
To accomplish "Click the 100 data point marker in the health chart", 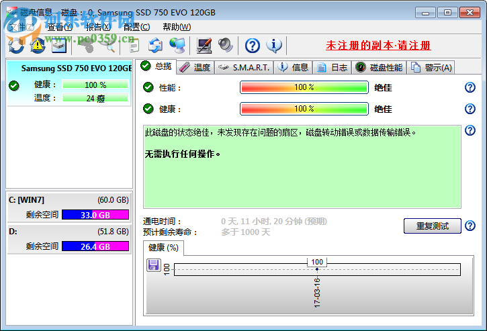I will (317, 269).
